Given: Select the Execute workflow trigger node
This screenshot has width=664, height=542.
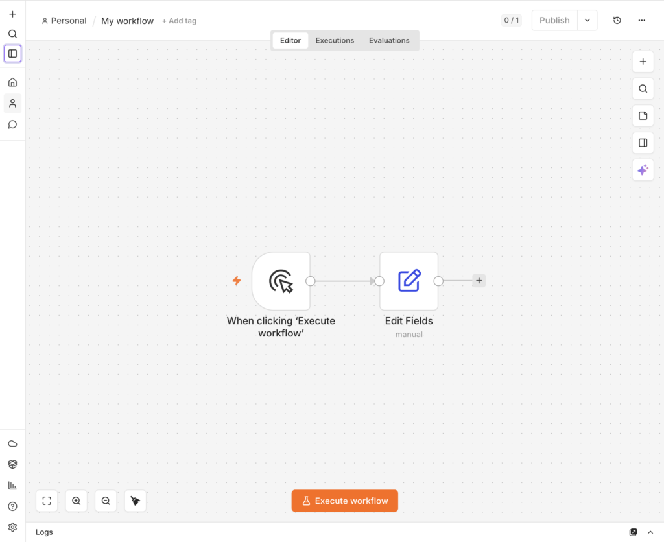Looking at the screenshot, I should point(281,281).
